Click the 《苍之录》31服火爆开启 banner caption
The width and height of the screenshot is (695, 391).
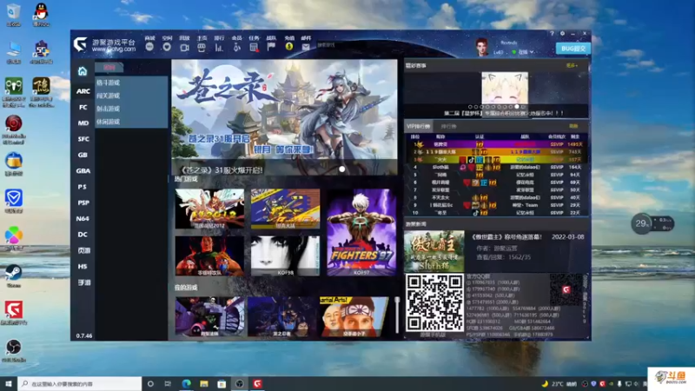(x=222, y=169)
